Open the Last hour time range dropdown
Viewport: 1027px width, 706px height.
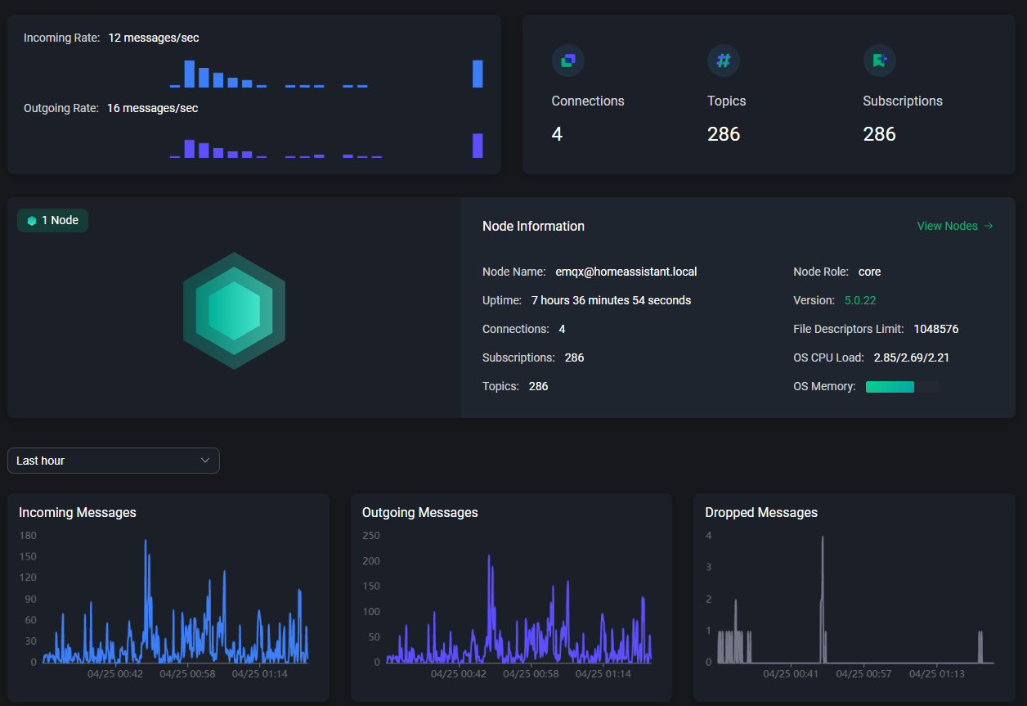[x=114, y=461]
